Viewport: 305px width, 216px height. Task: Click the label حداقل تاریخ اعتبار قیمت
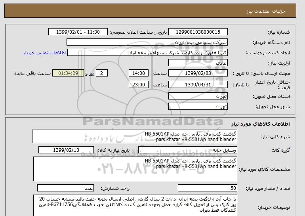pos(273,85)
